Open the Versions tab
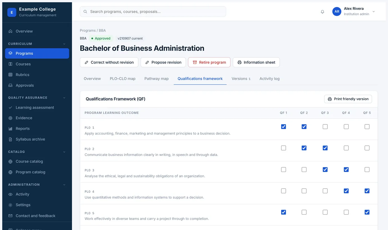388x230 pixels. 241,79
